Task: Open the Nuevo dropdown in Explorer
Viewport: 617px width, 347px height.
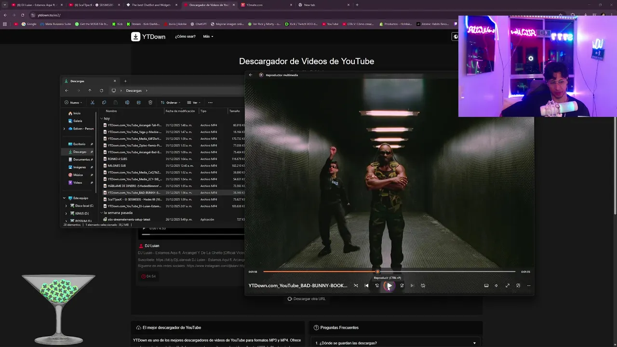Action: pos(73,102)
